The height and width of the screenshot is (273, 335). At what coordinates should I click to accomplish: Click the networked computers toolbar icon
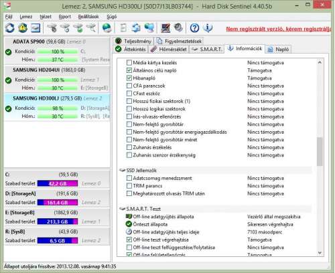coord(149,28)
